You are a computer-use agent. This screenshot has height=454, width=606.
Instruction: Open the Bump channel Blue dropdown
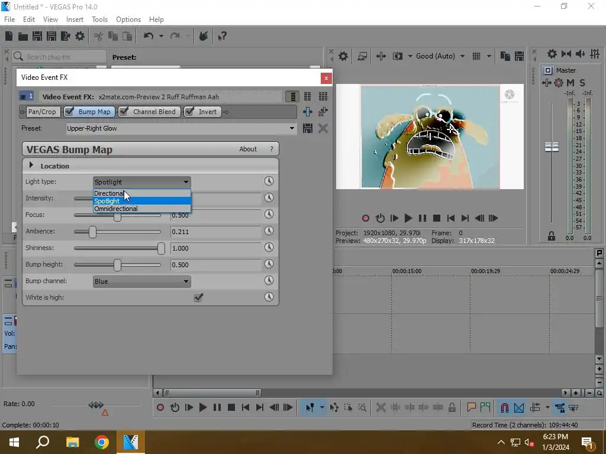(142, 281)
